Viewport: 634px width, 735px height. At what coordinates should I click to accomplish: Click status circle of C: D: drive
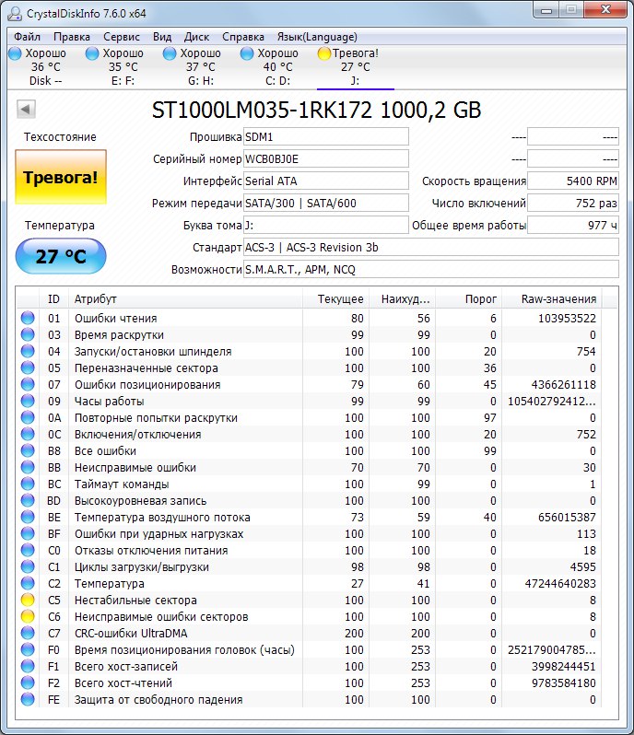(x=247, y=53)
